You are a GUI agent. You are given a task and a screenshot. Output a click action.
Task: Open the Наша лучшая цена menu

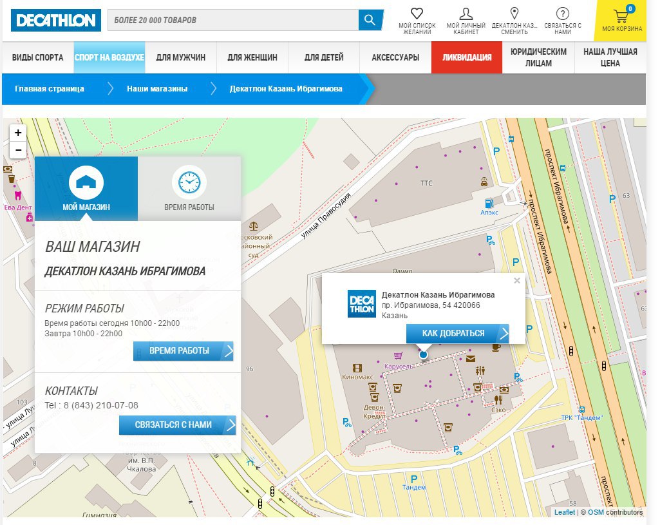tap(610, 58)
